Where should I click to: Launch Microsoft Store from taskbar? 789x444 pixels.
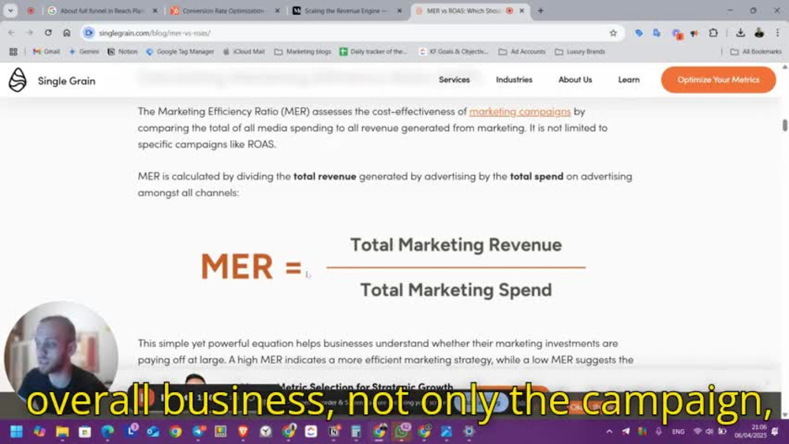click(84, 431)
